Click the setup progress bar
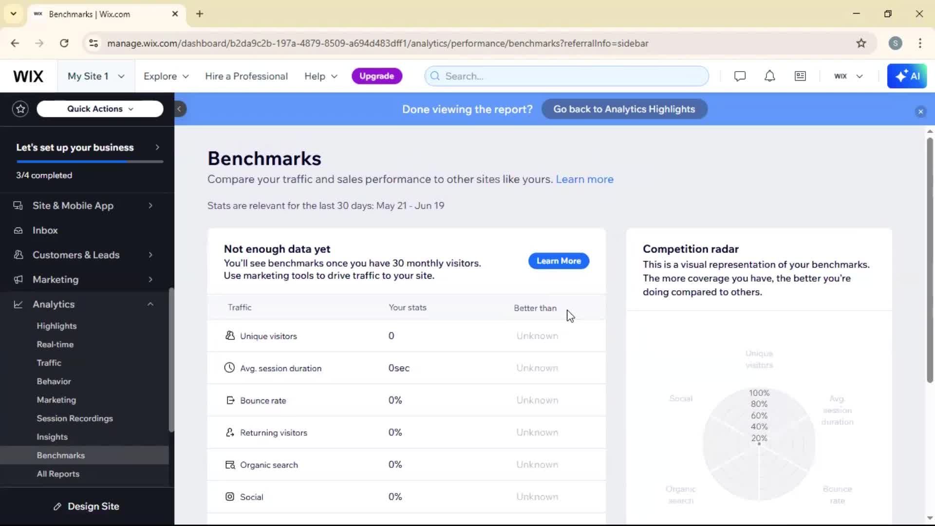 click(90, 161)
